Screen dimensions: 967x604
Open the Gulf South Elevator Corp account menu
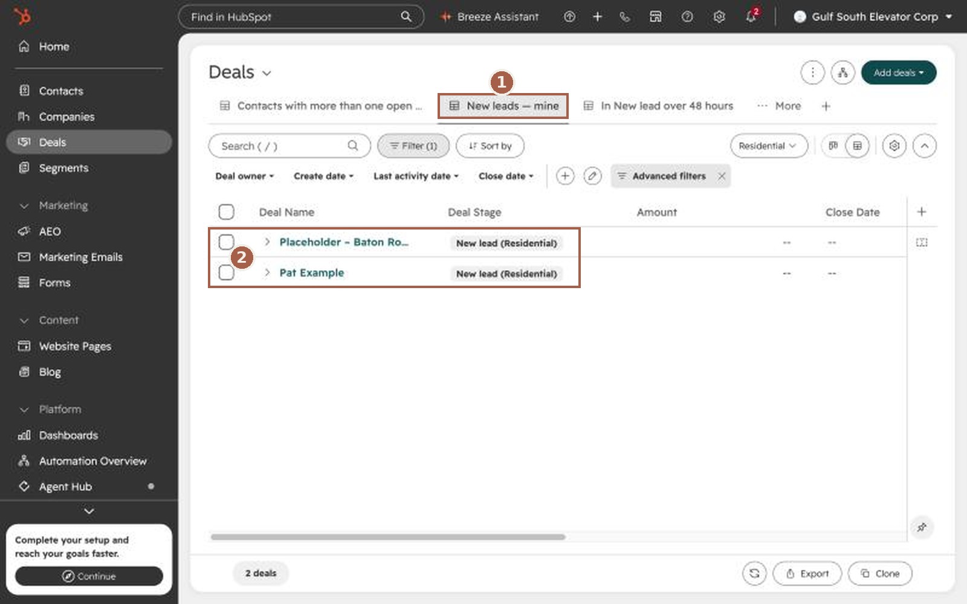[873, 17]
